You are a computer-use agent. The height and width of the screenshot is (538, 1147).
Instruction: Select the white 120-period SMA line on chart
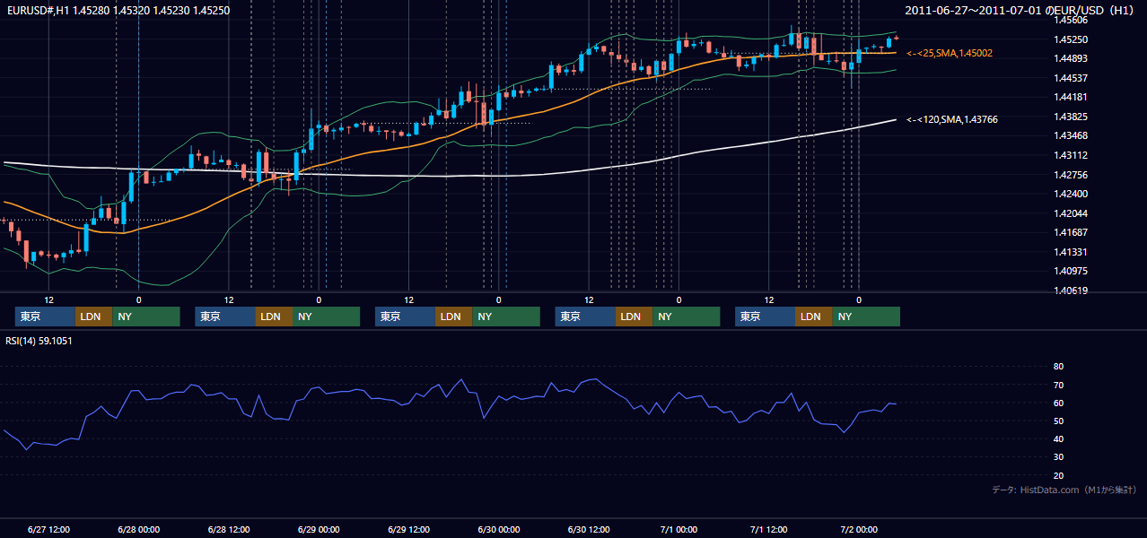click(449, 176)
